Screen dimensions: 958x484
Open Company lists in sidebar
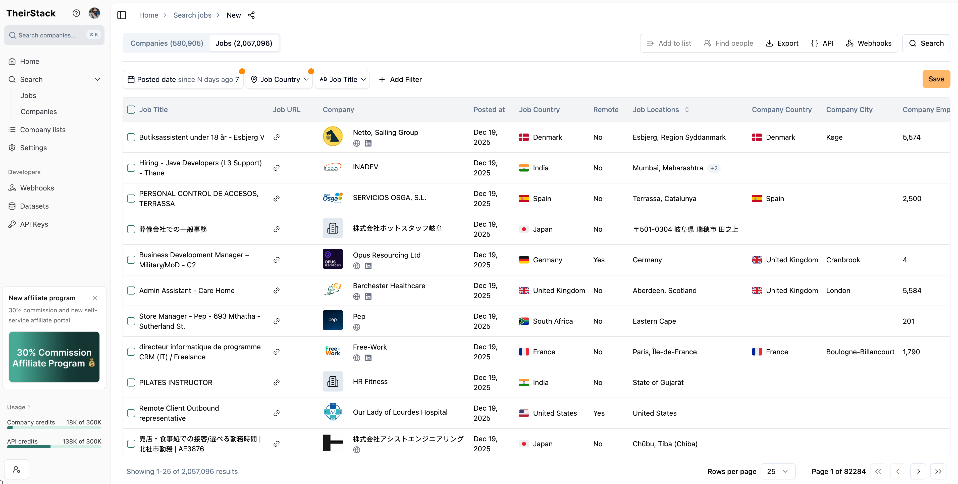click(43, 130)
